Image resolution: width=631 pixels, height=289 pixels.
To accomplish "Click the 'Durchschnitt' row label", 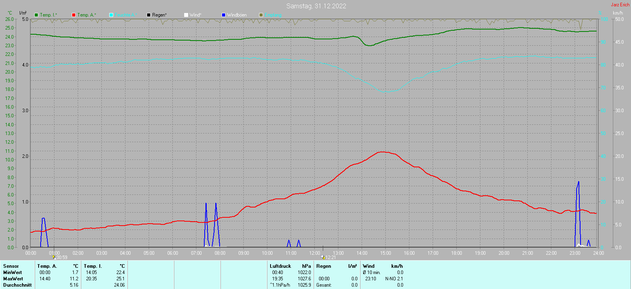I will tap(17, 285).
